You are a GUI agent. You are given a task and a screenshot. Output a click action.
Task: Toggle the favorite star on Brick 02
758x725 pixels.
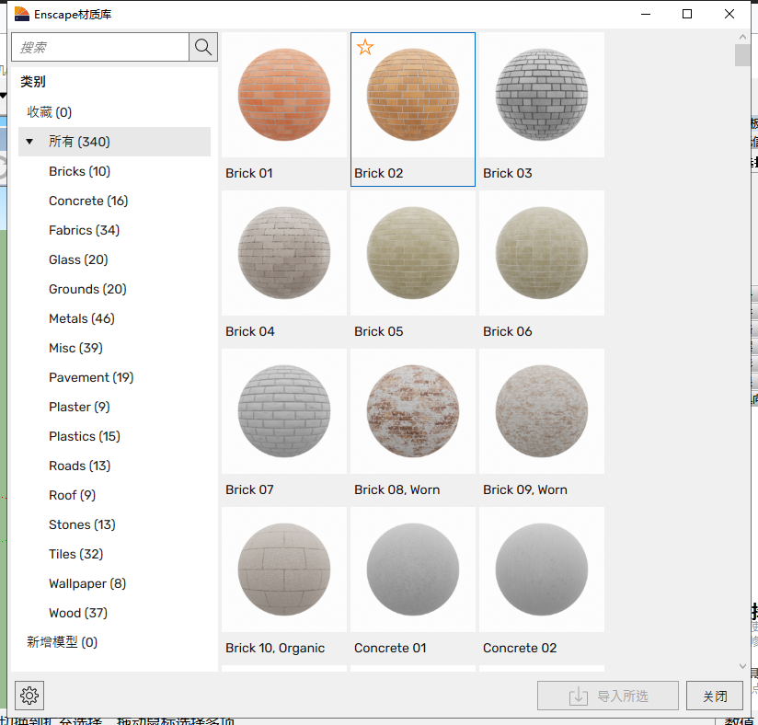coord(365,47)
